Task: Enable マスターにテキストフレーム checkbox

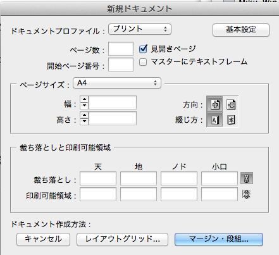Action: coord(143,62)
